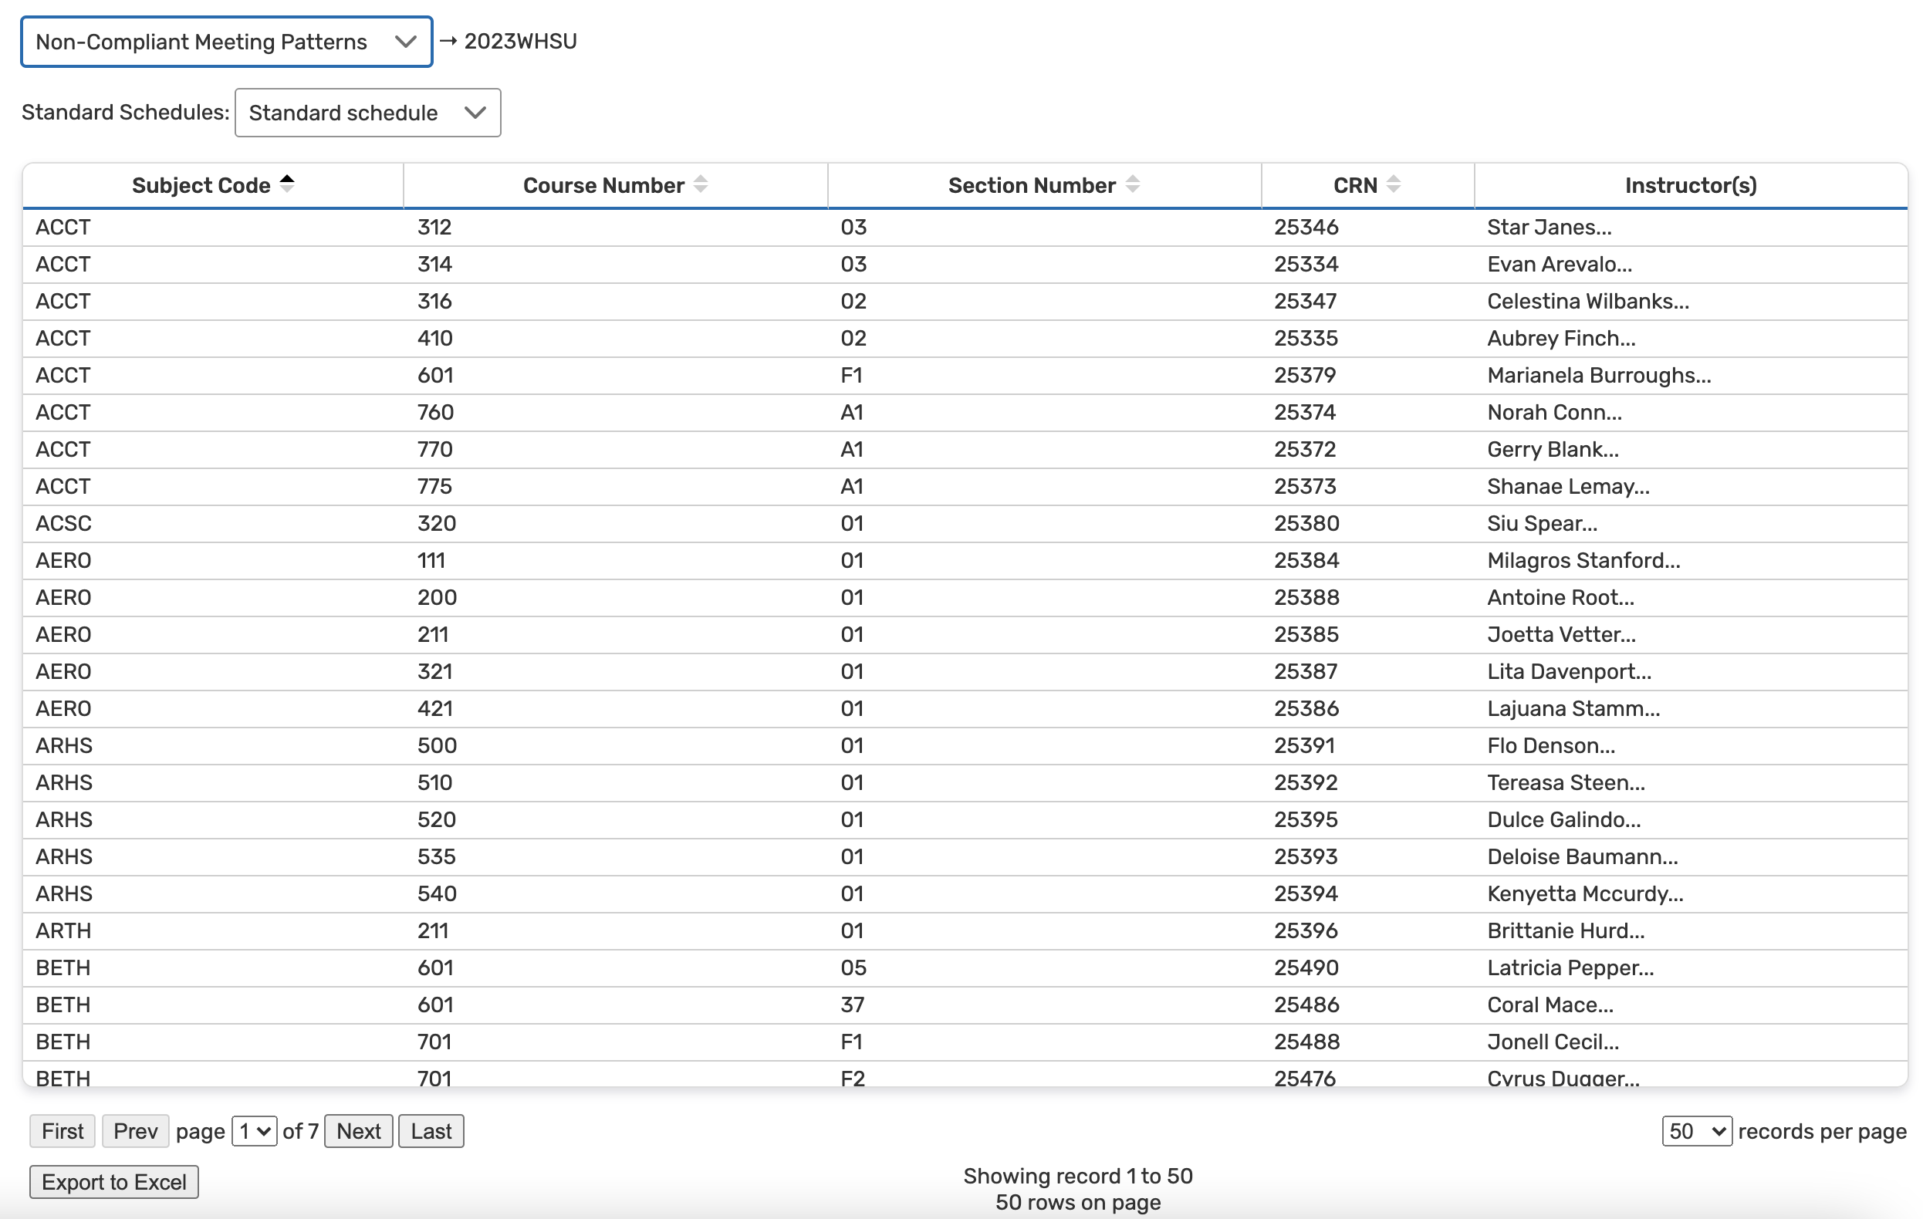Go to the Next page

[x=358, y=1131]
